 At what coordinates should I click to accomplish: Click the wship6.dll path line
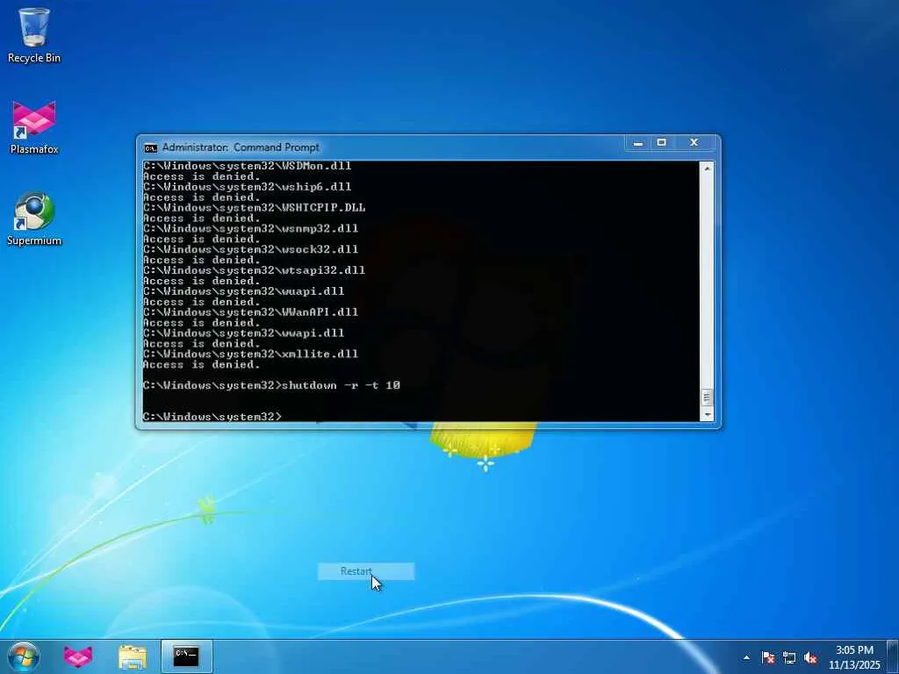click(247, 187)
